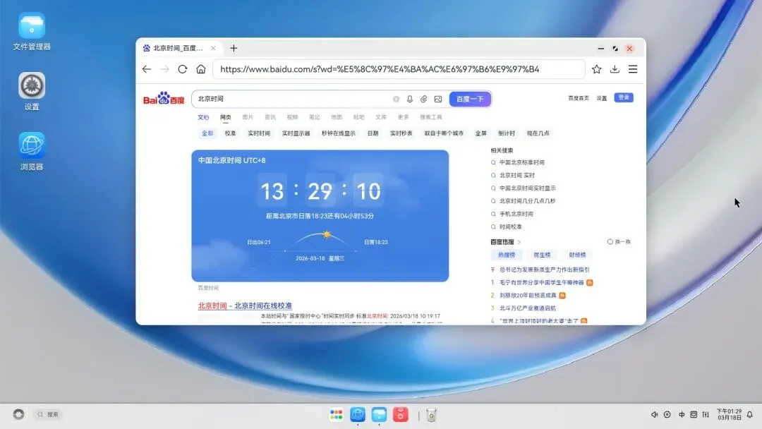Switch to the 资讯 tab
762x429 pixels.
pyautogui.click(x=270, y=117)
